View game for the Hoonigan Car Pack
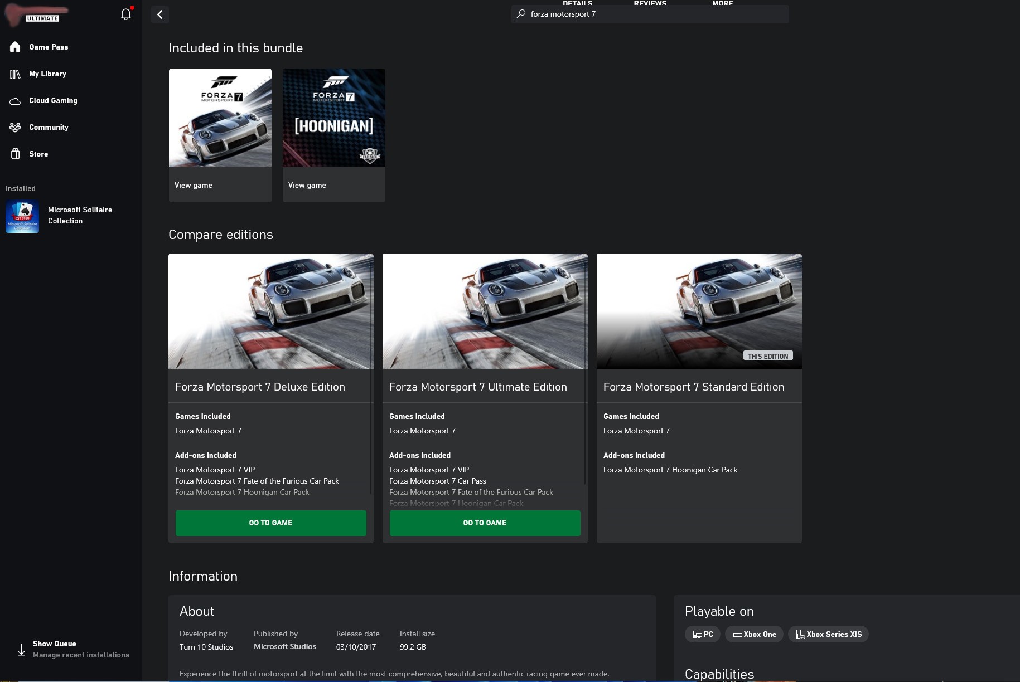 pyautogui.click(x=307, y=185)
